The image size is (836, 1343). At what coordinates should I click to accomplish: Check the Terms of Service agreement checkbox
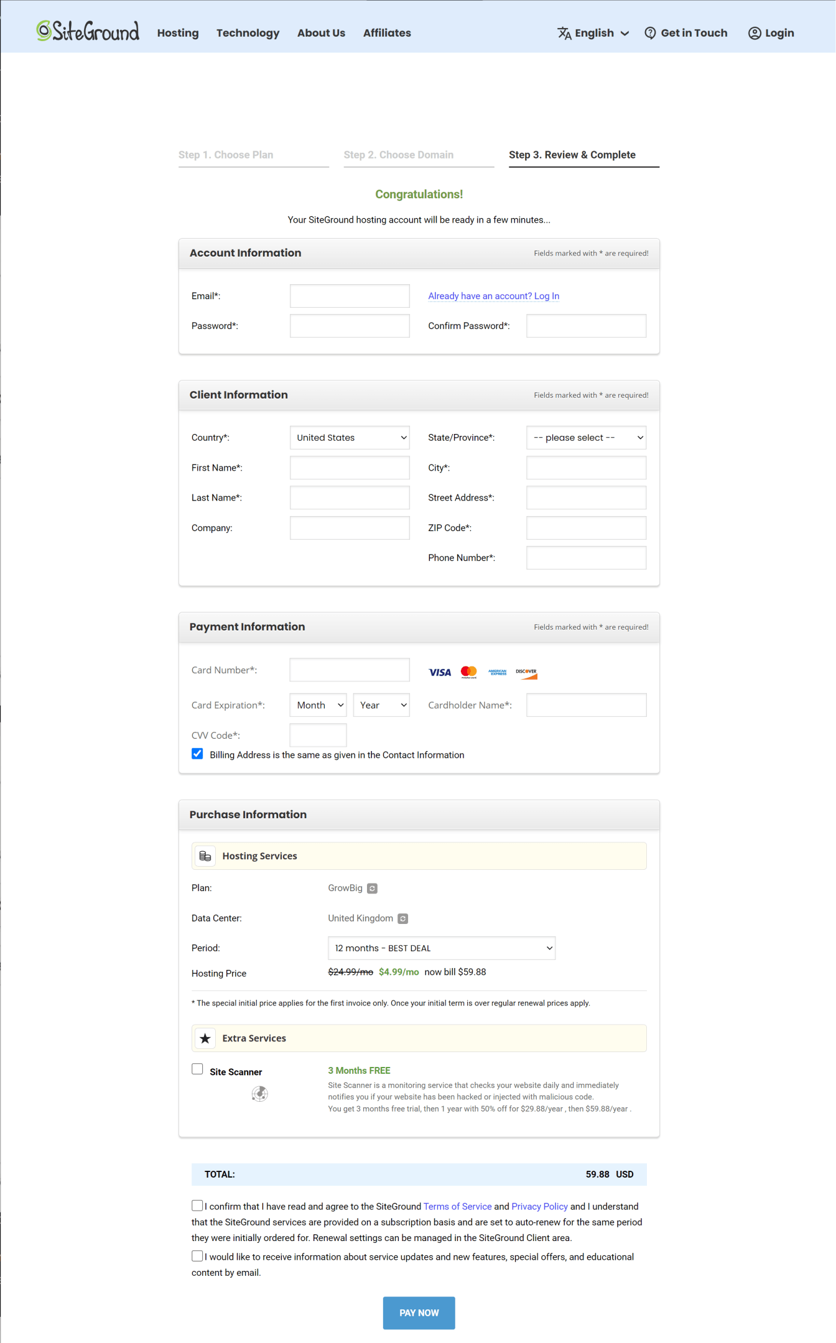click(x=197, y=1206)
